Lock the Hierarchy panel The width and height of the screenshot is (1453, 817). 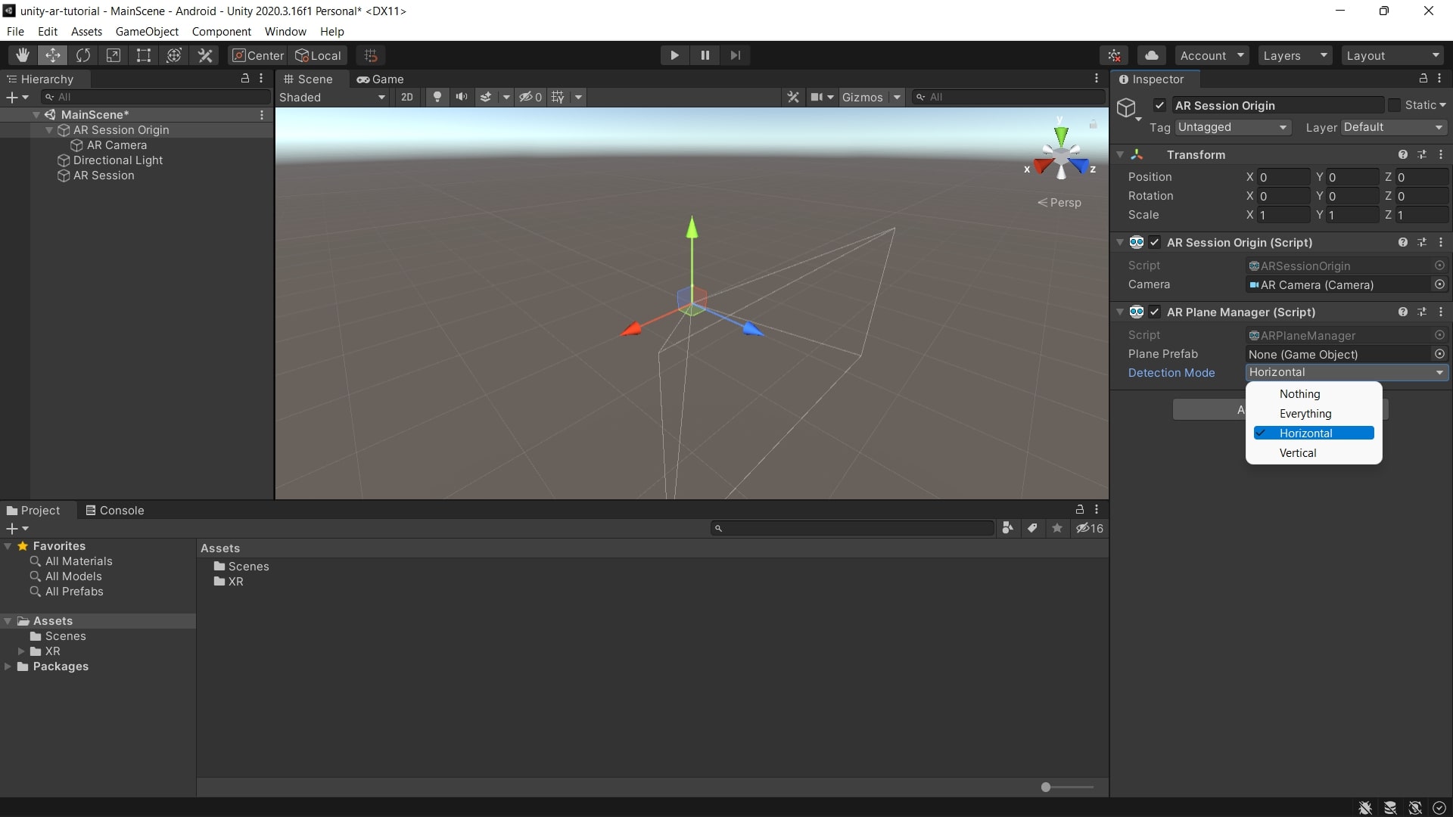(x=244, y=79)
